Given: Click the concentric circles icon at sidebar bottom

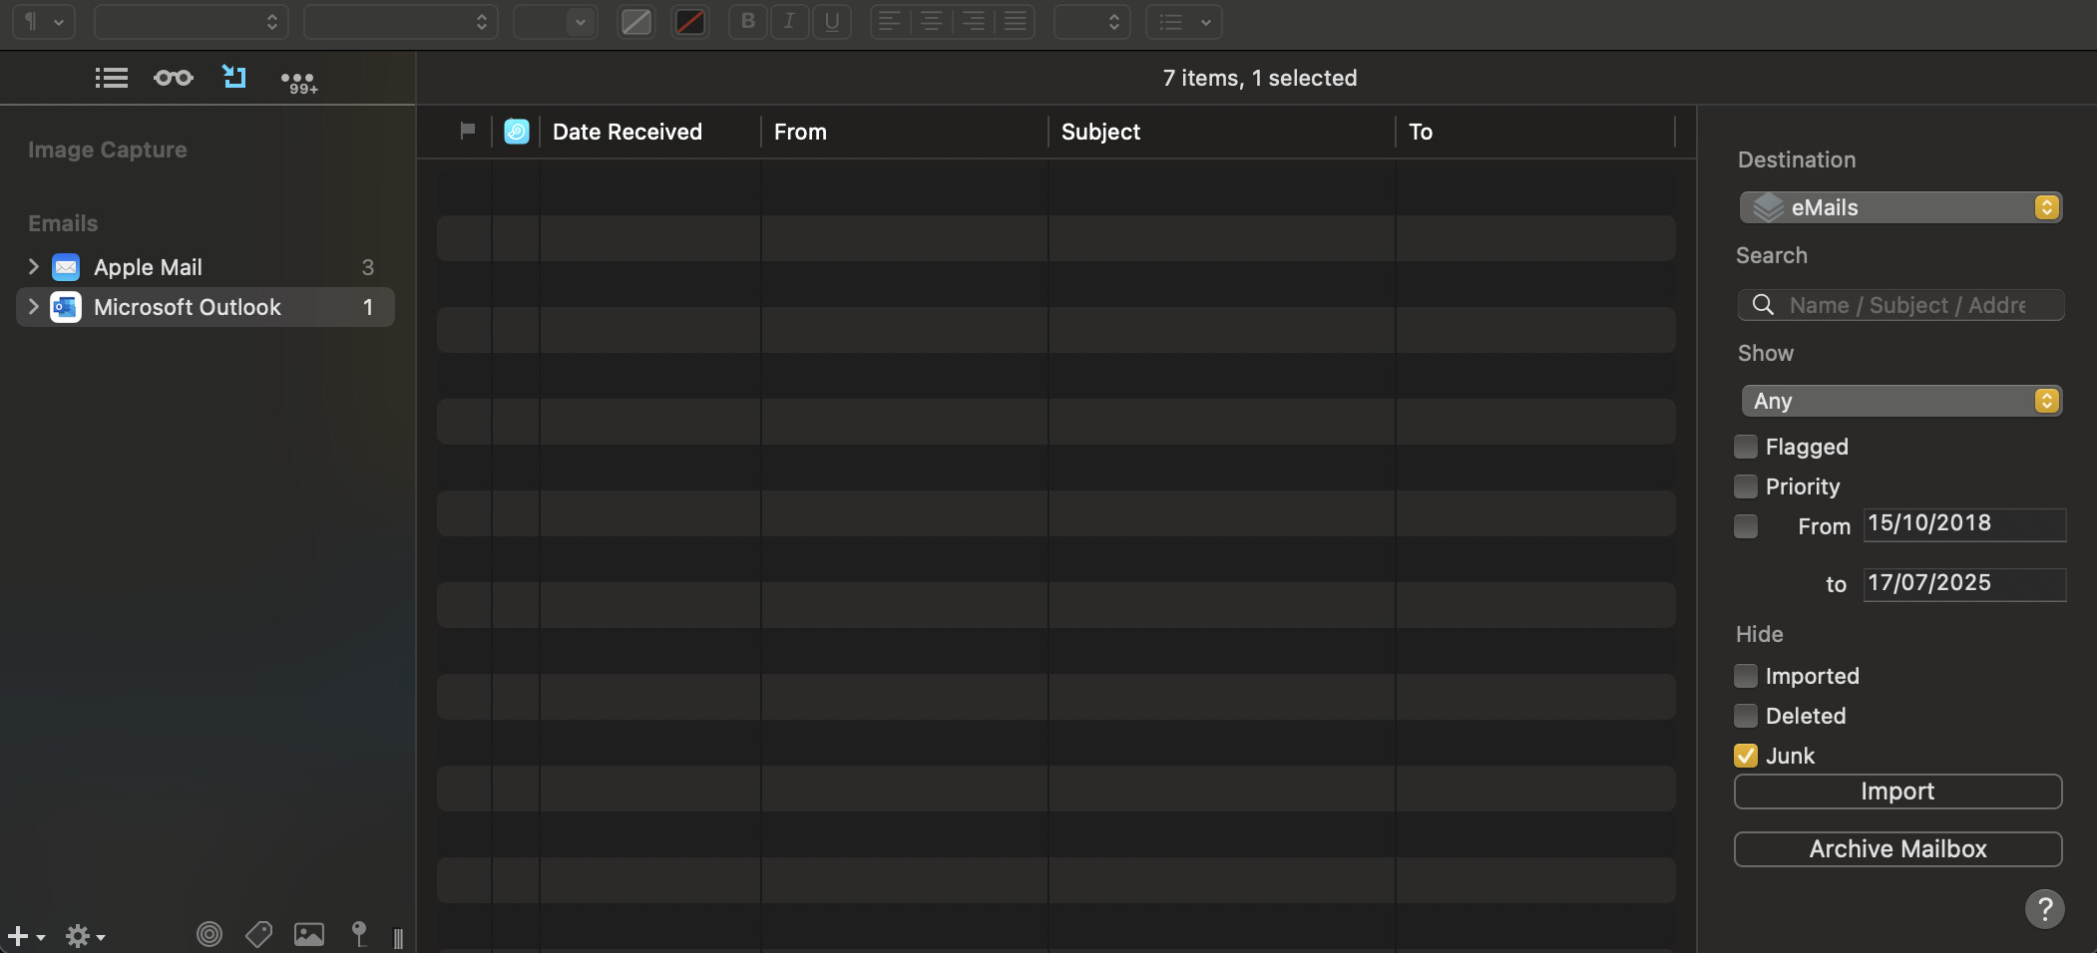Looking at the screenshot, I should (210, 934).
